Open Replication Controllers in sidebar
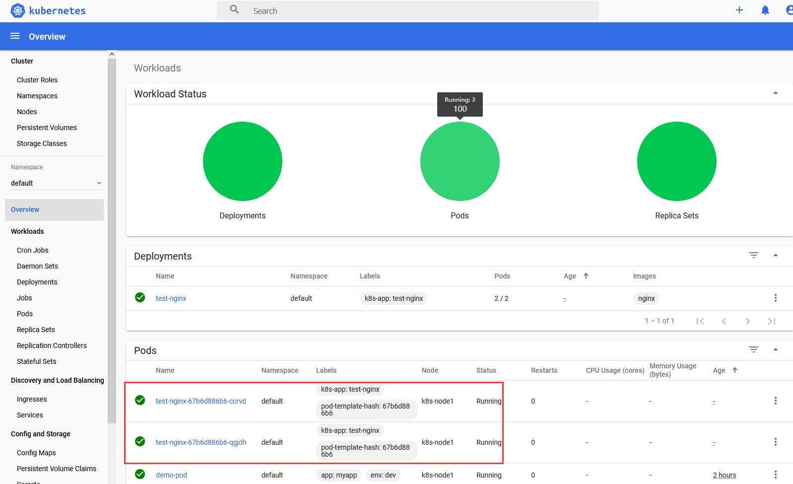 52,346
